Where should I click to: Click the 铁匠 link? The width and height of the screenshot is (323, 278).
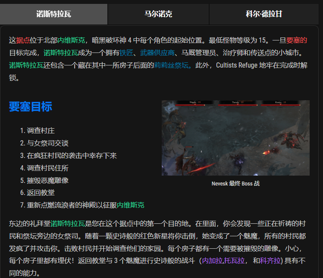coord(126,53)
